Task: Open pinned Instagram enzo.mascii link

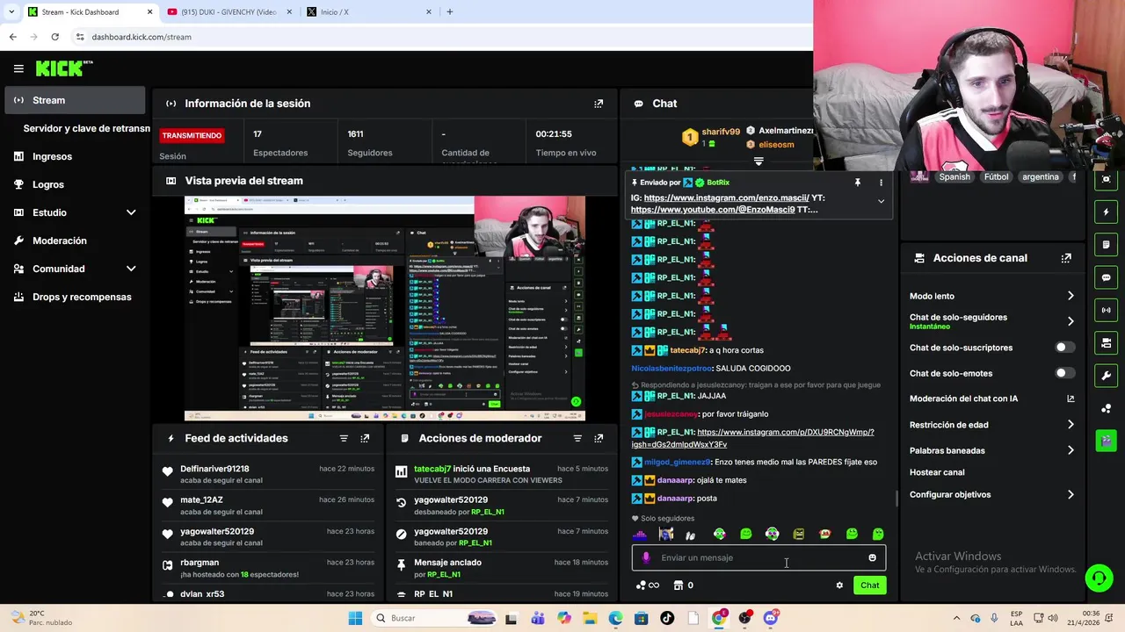Action: 726,198
